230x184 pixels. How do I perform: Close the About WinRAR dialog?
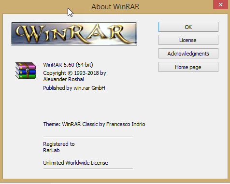(221, 4)
